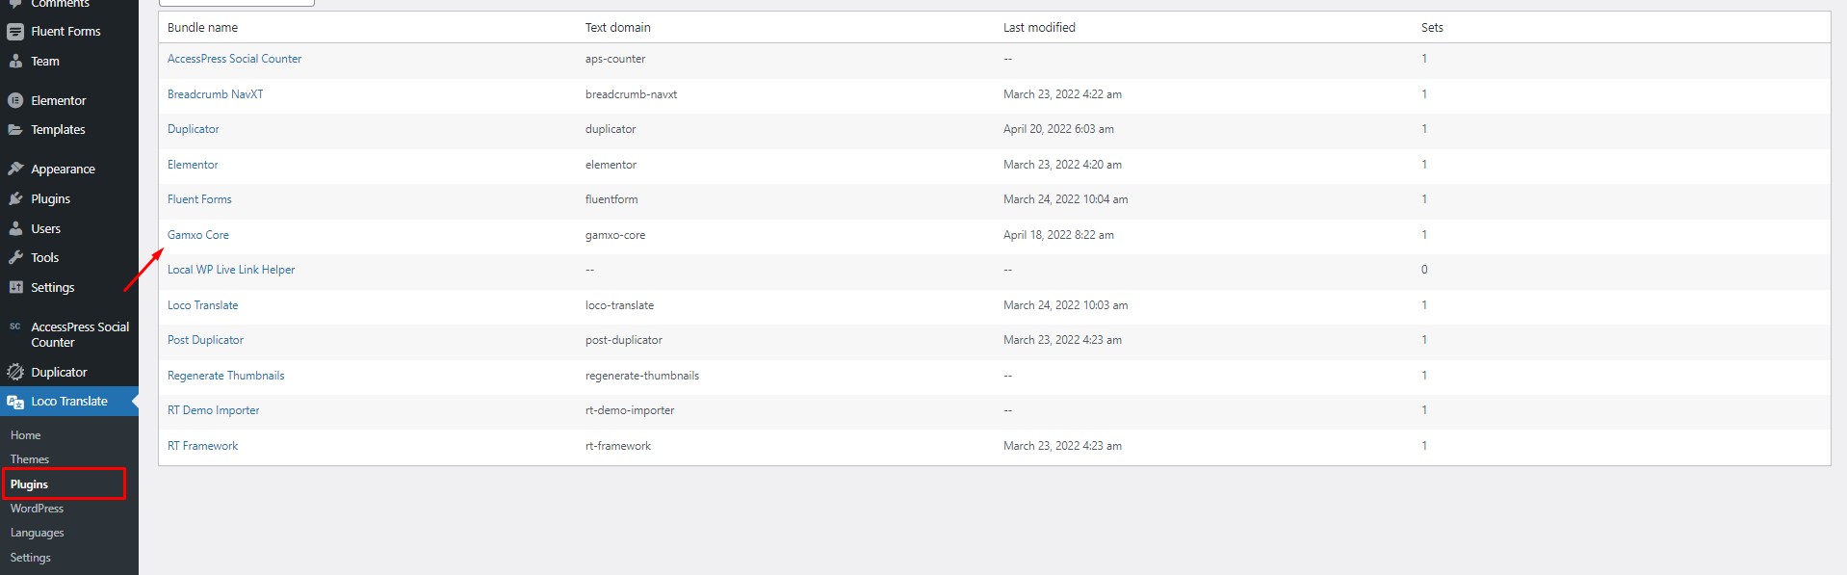The image size is (1847, 575).
Task: Click the Appearance paintbrush icon
Action: coord(15,169)
